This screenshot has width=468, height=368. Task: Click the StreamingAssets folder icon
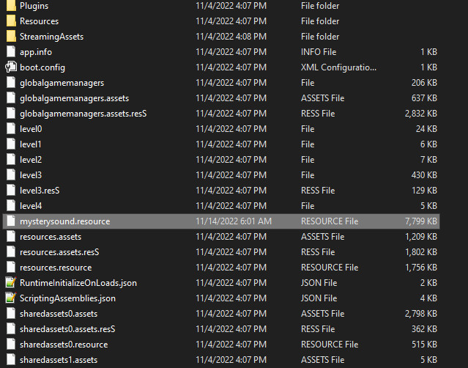pos(10,37)
